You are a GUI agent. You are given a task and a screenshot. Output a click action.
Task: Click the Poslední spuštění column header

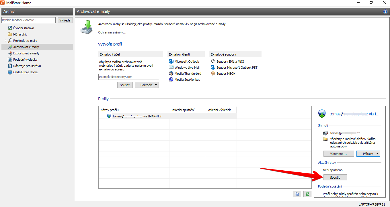(x=187, y=110)
